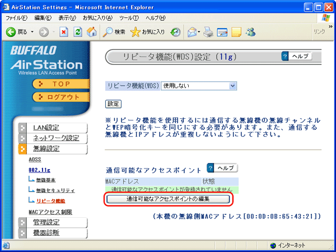Expand the toolbar overflow chevron
336x252 pixels.
coord(330,26)
